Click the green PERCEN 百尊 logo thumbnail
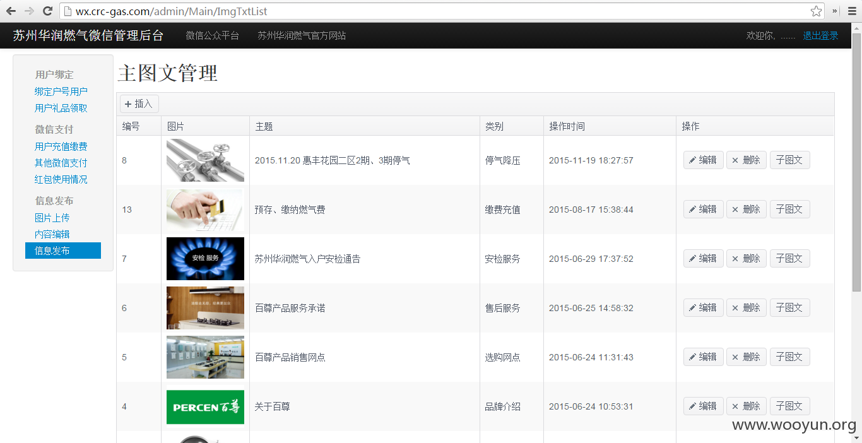The image size is (862, 443). pos(205,406)
